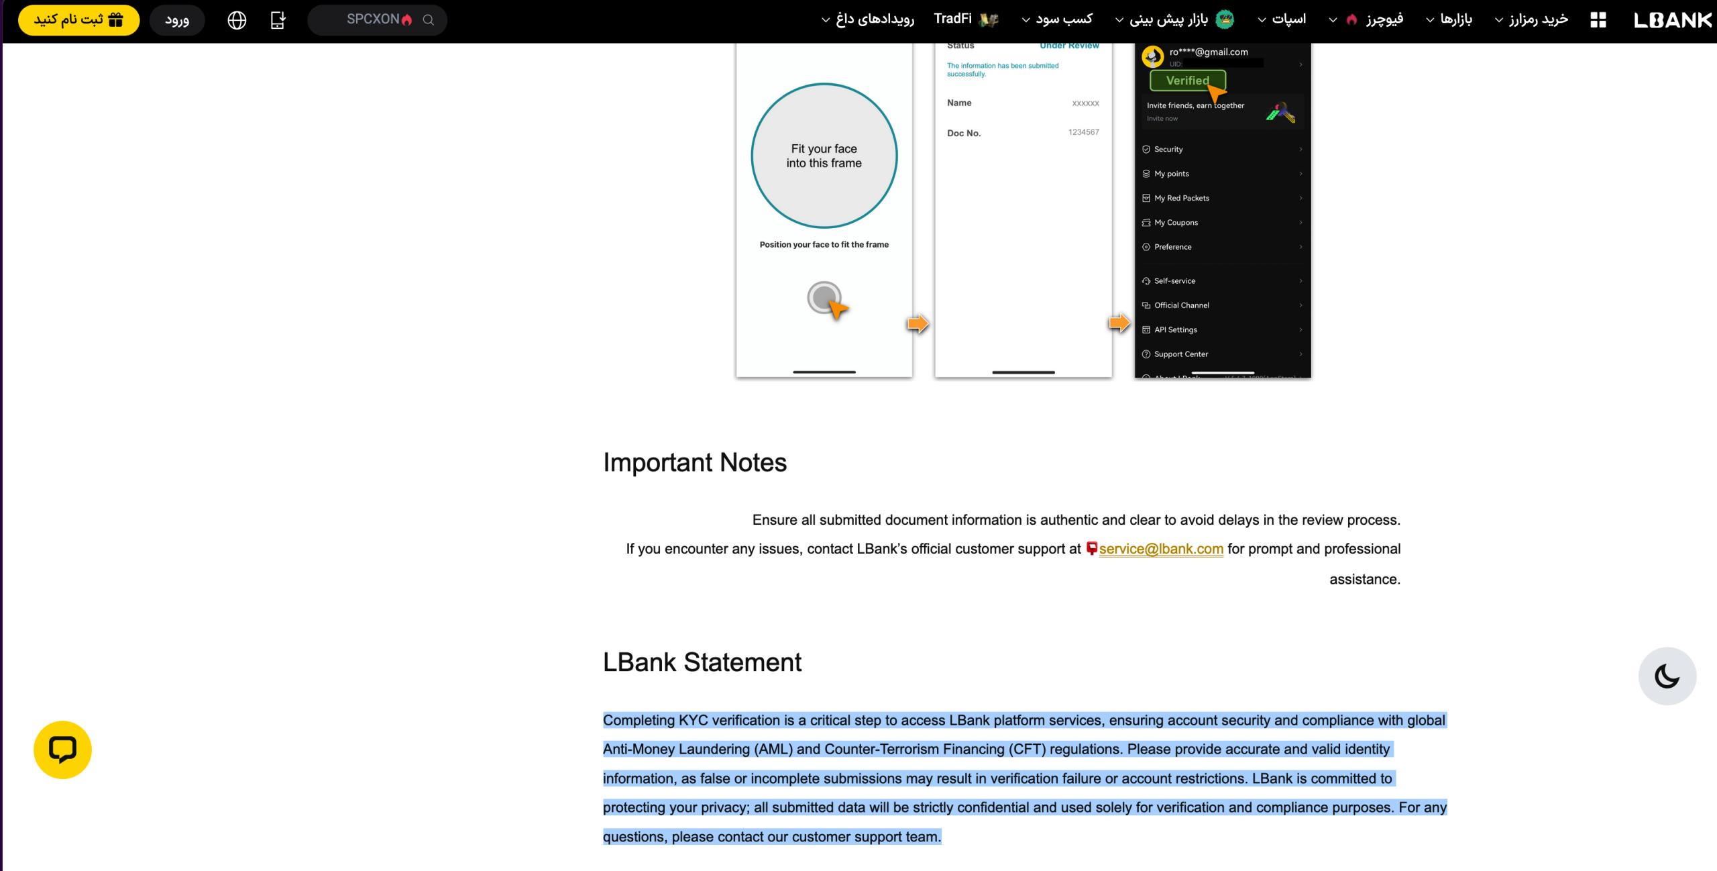Click the yellow ثبت نام کنید button
This screenshot has width=1717, height=871.
[79, 20]
